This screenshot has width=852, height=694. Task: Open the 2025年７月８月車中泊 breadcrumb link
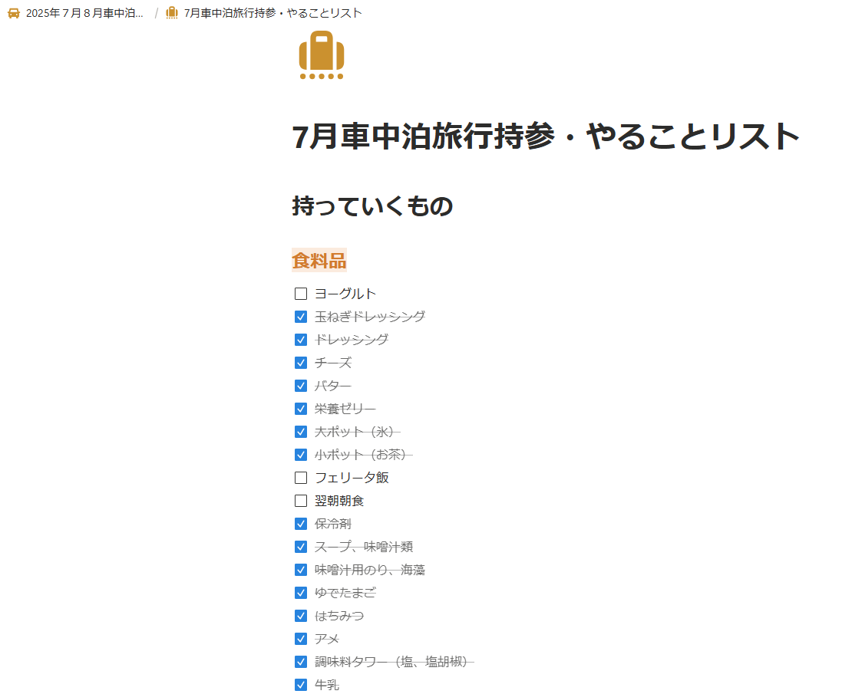84,13
